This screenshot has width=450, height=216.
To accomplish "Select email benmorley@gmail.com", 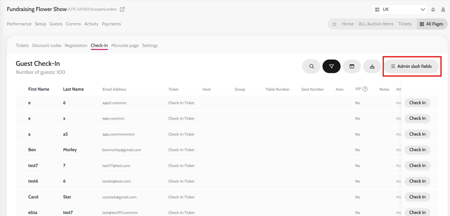I will tap(122, 150).
